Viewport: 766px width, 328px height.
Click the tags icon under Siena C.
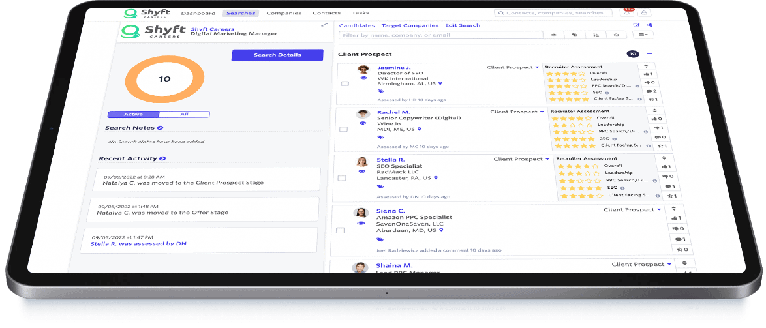tap(380, 240)
